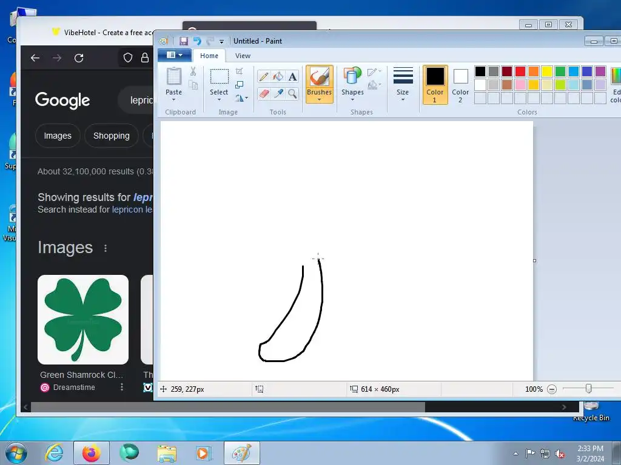
Task: Open Internet Explorer from the taskbar
Action: click(x=54, y=453)
